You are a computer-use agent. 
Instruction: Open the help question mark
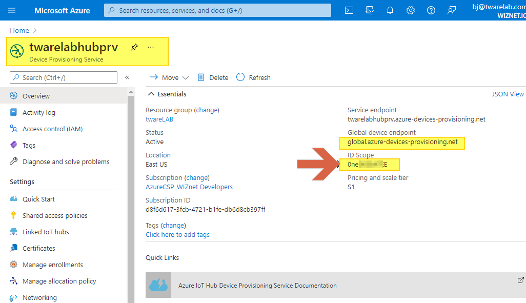pyautogui.click(x=431, y=10)
